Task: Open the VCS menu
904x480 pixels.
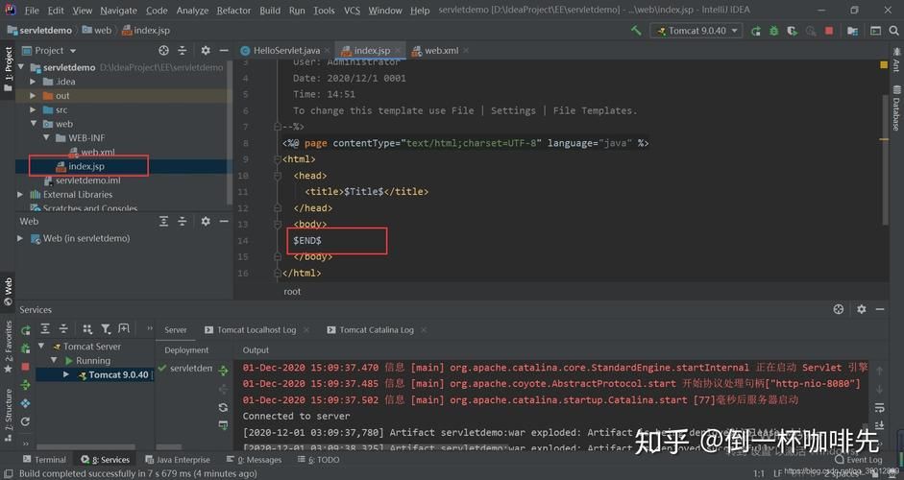Action: 352,11
